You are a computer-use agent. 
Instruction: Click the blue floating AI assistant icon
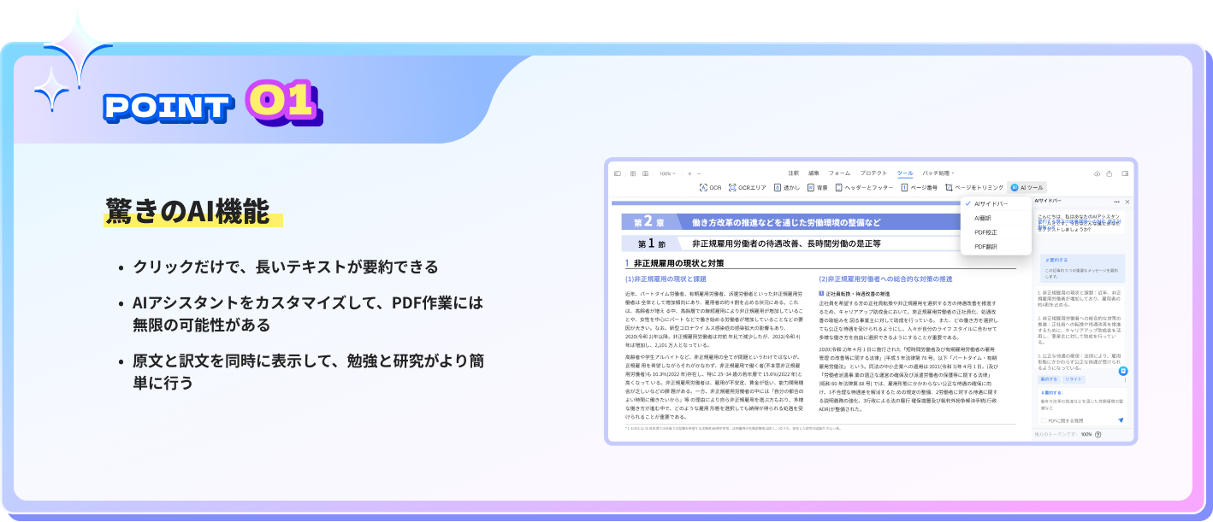pos(1123,371)
